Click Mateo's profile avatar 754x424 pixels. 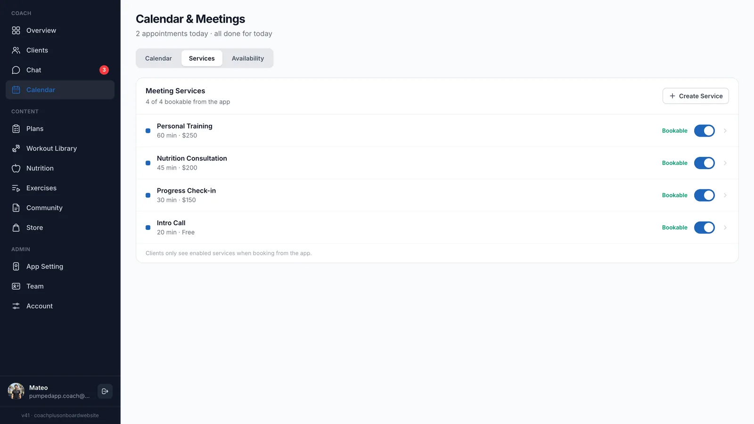coord(16,391)
